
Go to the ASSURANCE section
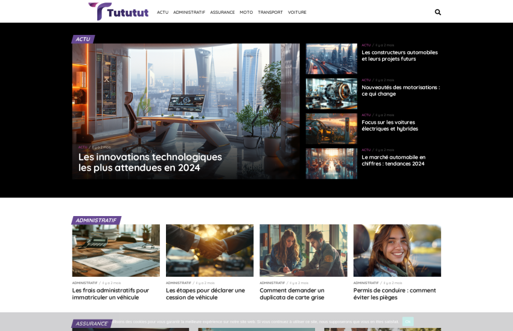click(222, 12)
